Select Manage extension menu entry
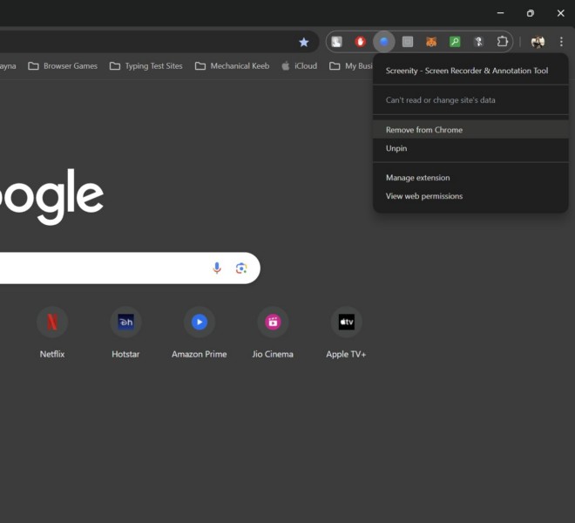The height and width of the screenshot is (523, 575). tap(418, 178)
